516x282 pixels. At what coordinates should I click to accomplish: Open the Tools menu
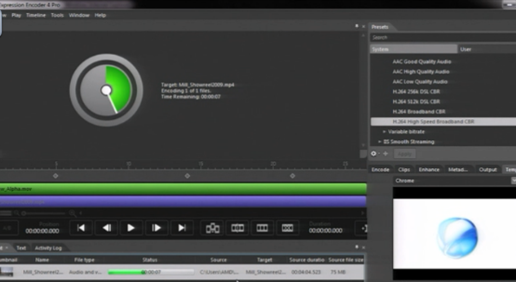(x=57, y=15)
